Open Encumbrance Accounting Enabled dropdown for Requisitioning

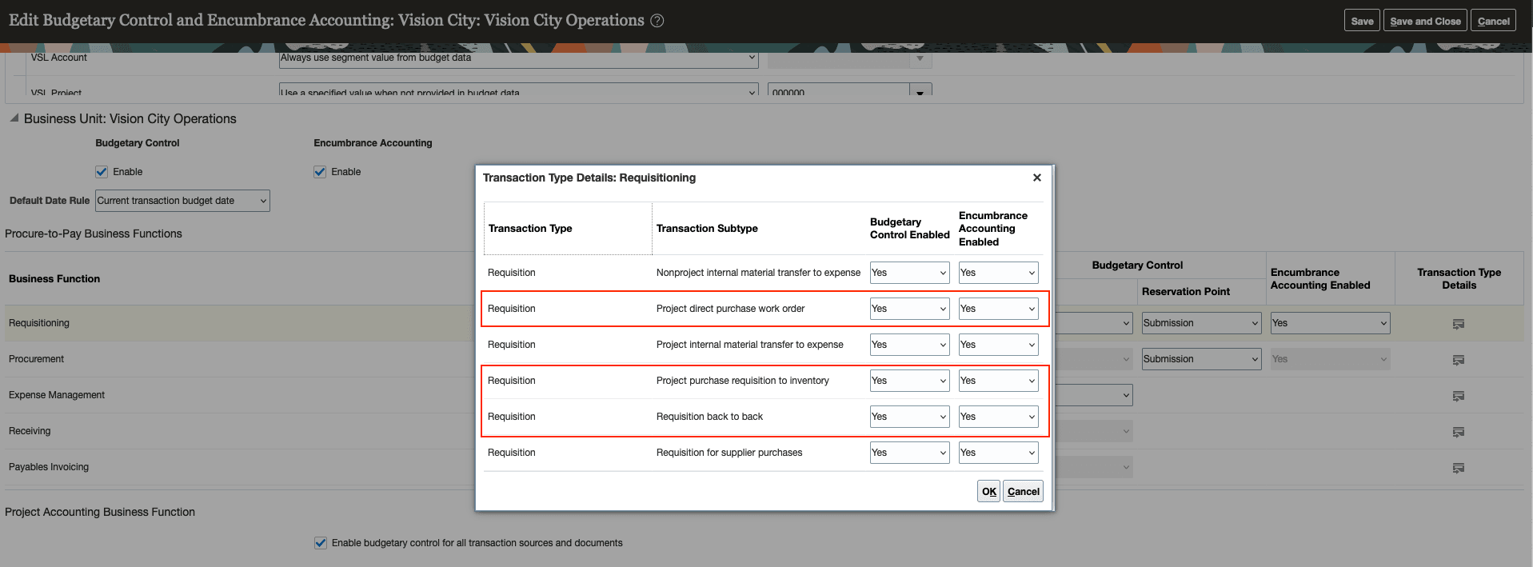[x=1330, y=323]
